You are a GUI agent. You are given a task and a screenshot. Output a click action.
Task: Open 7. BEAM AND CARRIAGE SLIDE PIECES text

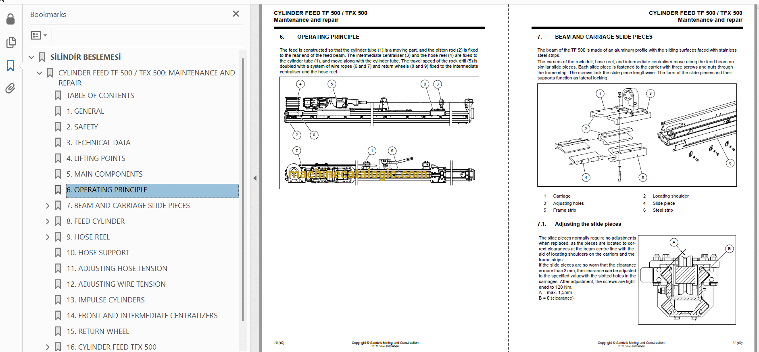[128, 206]
